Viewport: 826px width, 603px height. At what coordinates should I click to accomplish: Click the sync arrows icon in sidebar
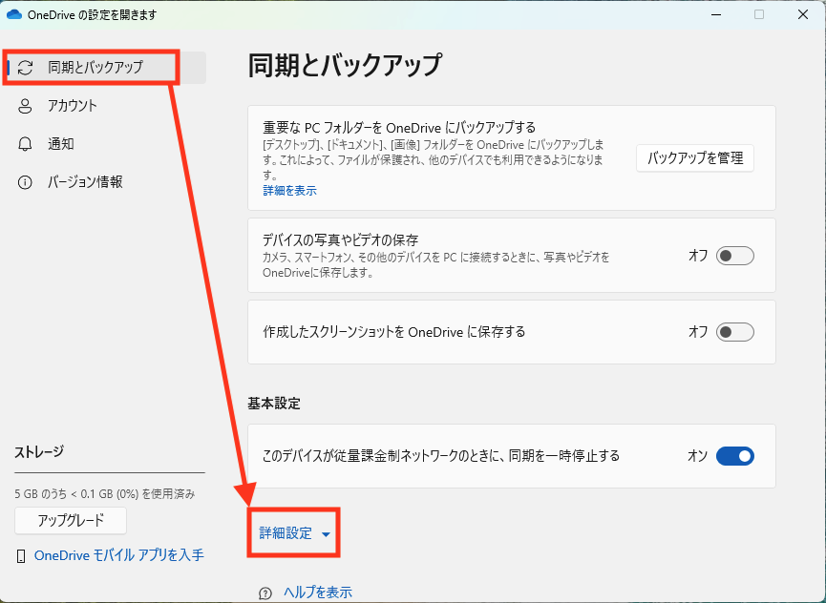[x=25, y=68]
